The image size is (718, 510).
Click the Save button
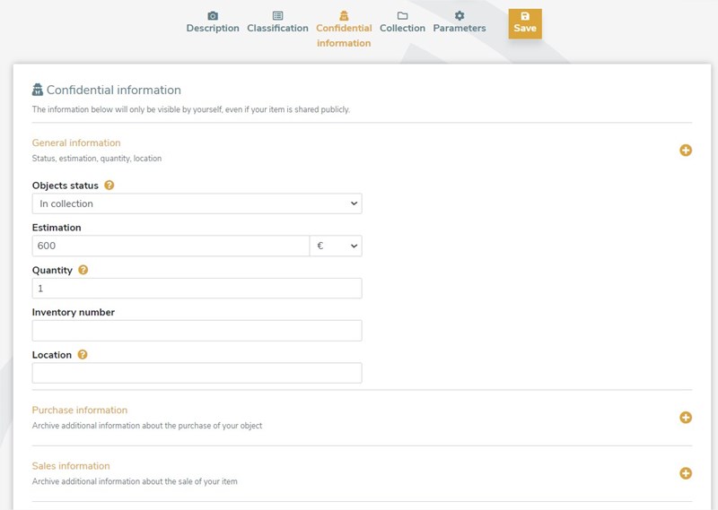525,23
